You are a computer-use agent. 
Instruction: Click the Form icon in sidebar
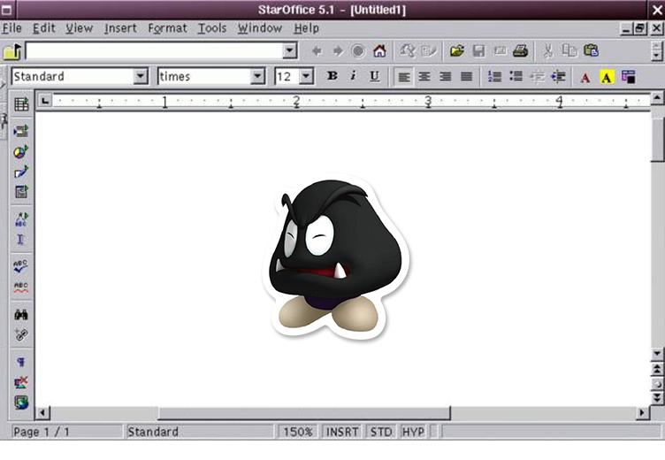click(21, 192)
